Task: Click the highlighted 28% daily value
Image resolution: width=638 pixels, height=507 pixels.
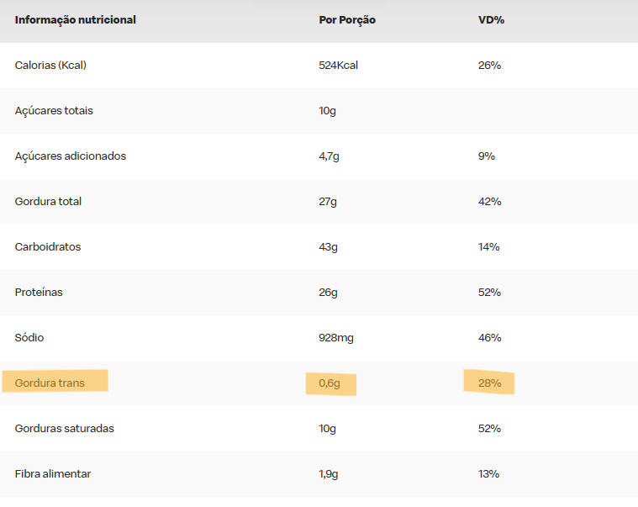Action: coord(490,383)
